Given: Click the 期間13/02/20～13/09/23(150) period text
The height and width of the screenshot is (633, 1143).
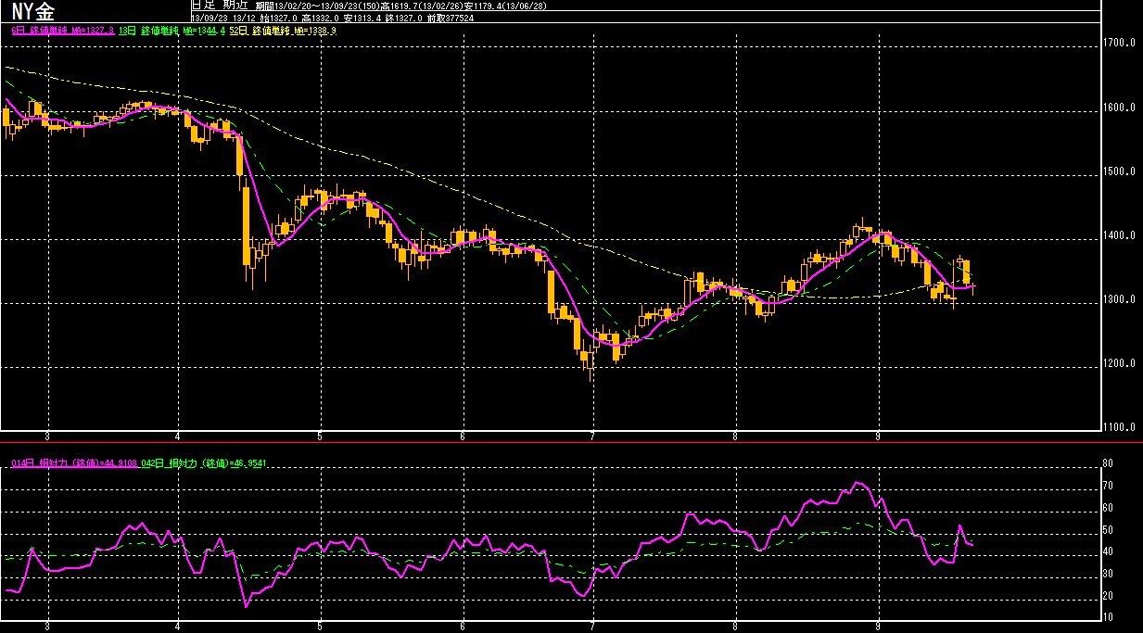Looking at the screenshot, I should 317,5.
